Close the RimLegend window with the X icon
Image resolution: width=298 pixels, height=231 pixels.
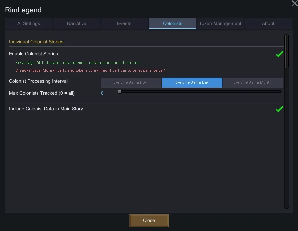click(x=294, y=3)
